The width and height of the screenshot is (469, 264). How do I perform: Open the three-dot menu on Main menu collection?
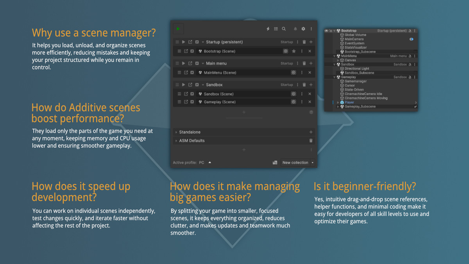[298, 63]
